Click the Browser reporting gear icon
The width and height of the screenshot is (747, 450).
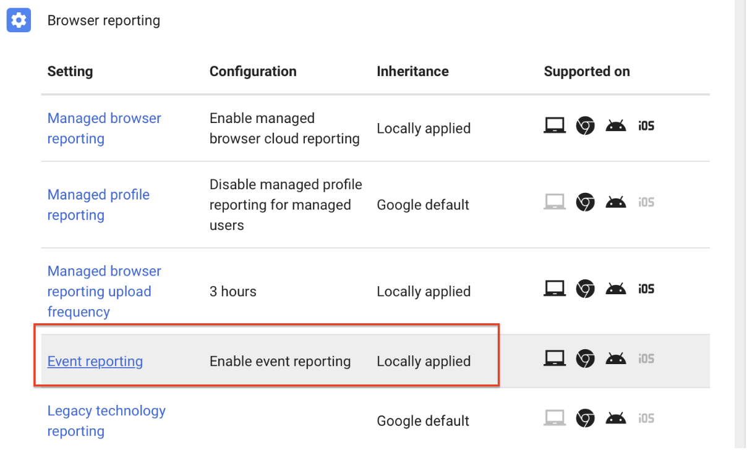[x=19, y=20]
